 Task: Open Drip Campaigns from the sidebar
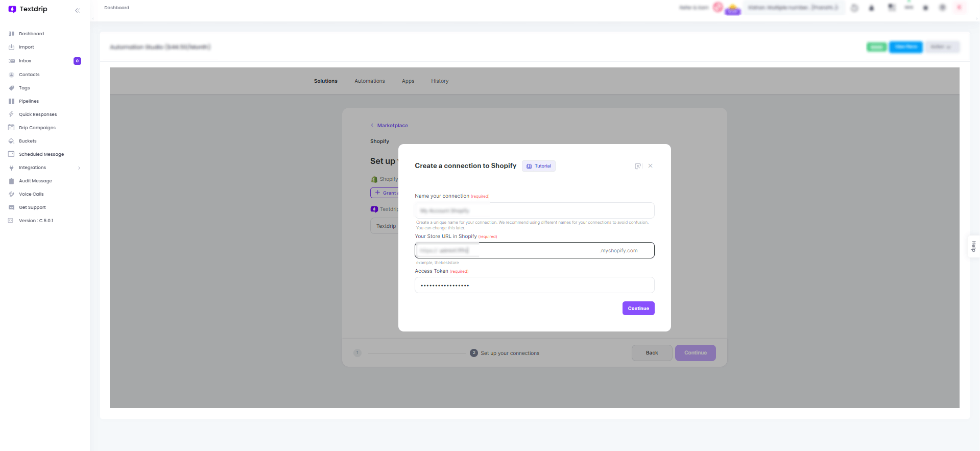coord(37,128)
